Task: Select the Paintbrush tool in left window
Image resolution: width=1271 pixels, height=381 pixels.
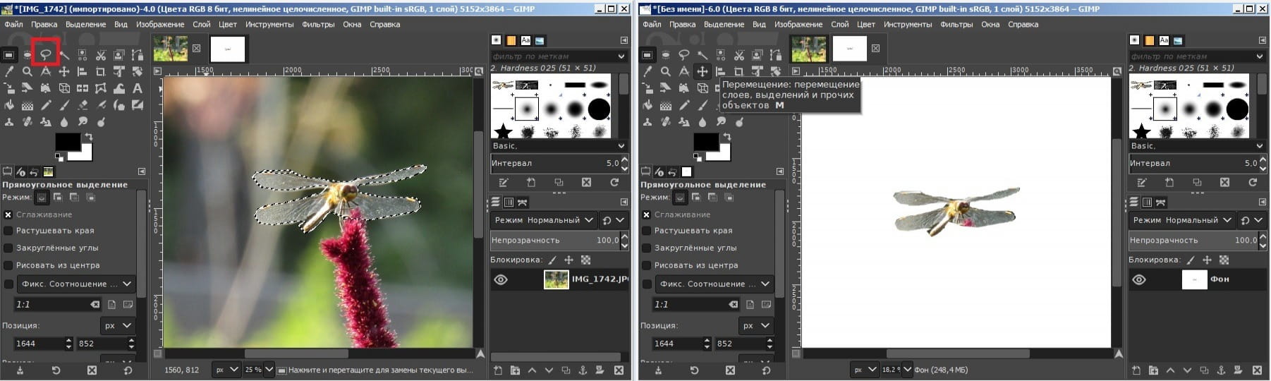Action: pyautogui.click(x=64, y=105)
